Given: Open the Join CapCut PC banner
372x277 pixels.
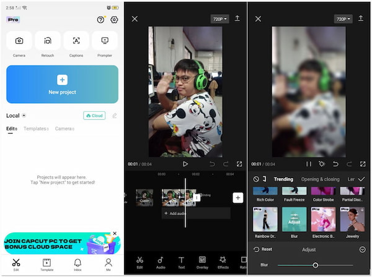Looking at the screenshot, I should 62,244.
